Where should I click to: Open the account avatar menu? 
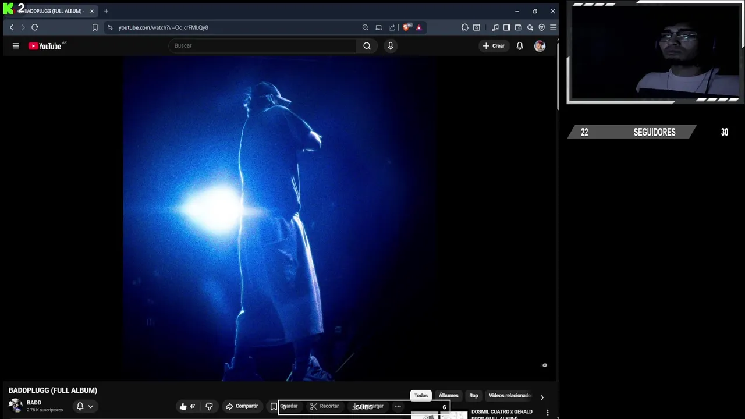(x=540, y=46)
